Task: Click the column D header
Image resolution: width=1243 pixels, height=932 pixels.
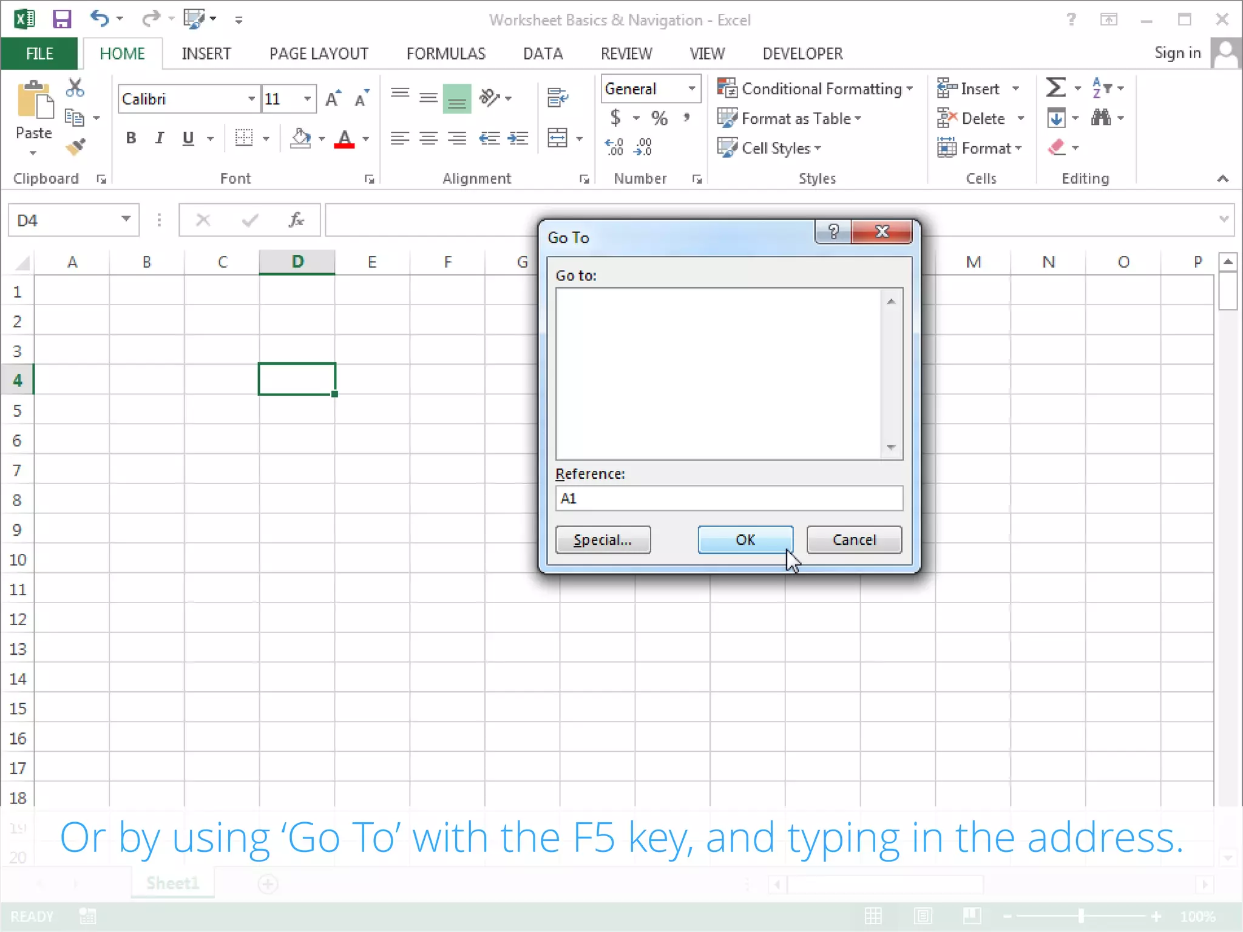Action: [297, 262]
